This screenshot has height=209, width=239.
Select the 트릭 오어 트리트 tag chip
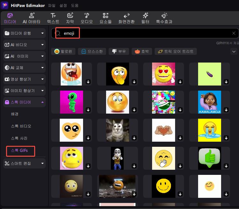pyautogui.click(x=176, y=51)
